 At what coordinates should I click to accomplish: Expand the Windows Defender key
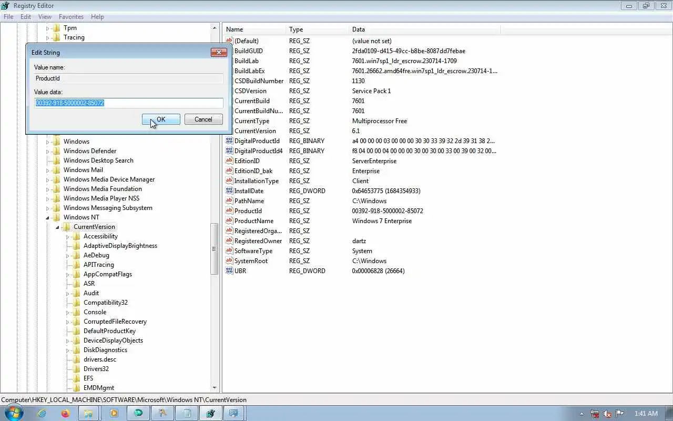point(47,151)
